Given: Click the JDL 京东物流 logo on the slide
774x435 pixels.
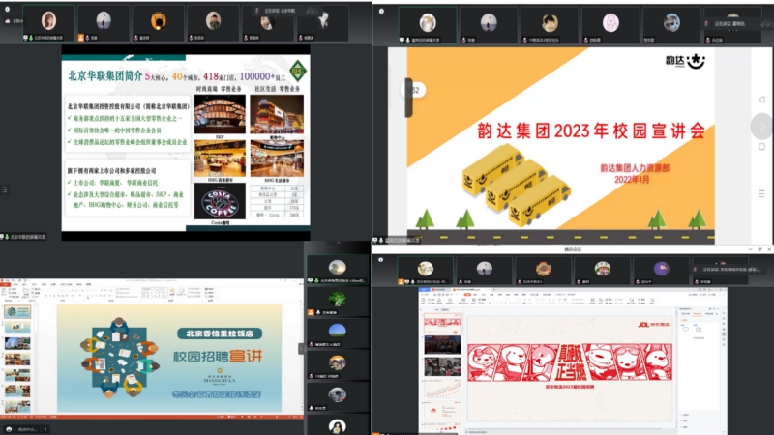Looking at the screenshot, I should click(x=654, y=325).
